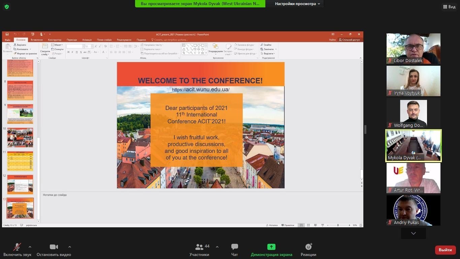This screenshot has width=460, height=259.
Task: Toggle Нотатки notes pane in status bar
Action: click(272, 225)
